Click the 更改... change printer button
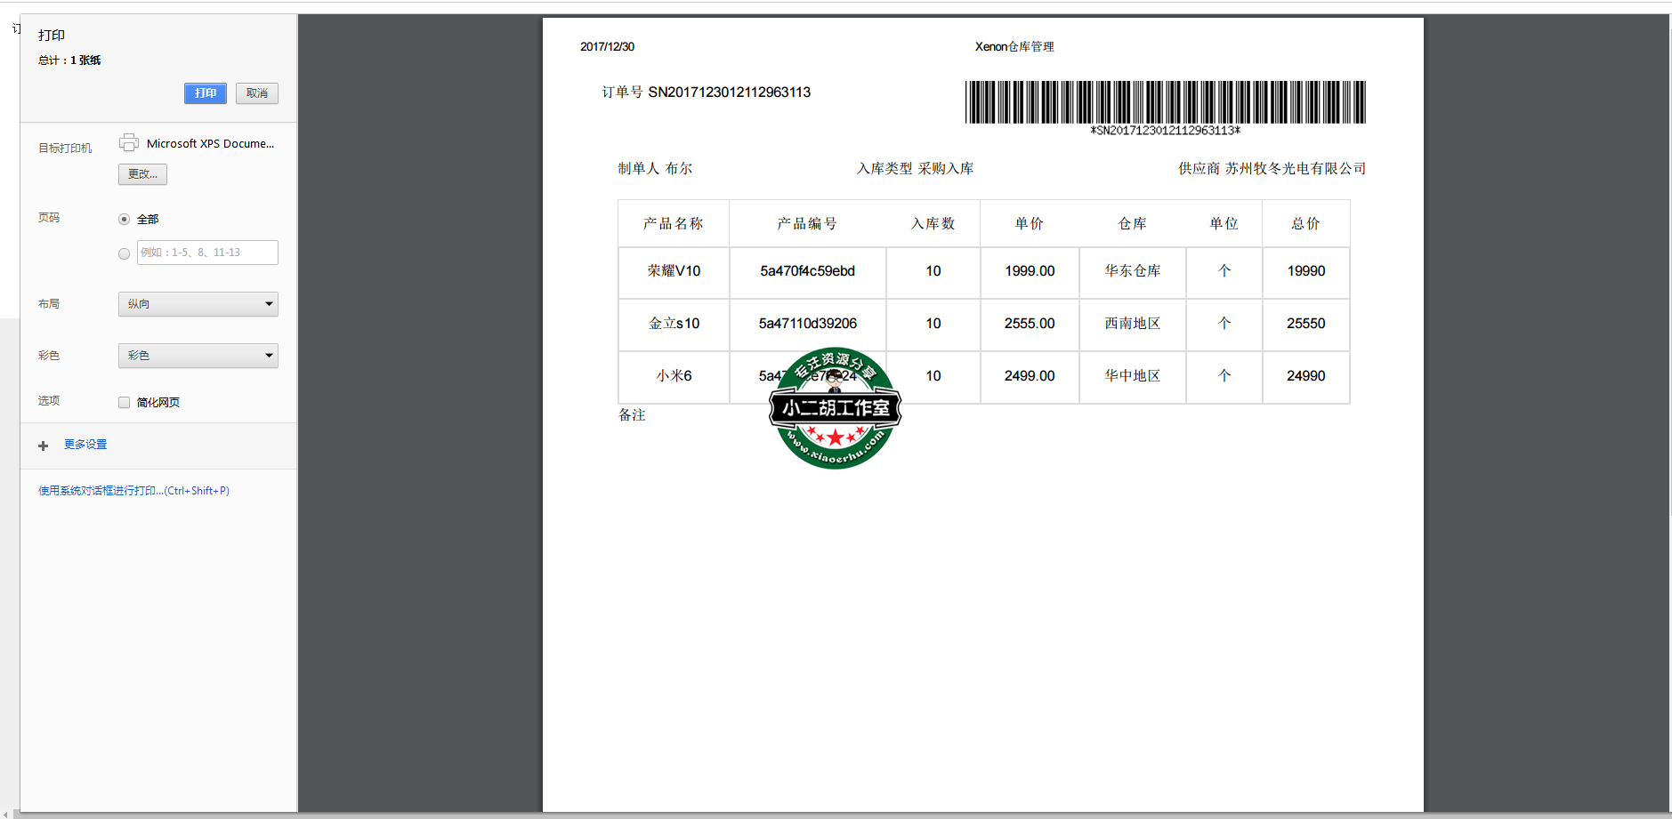 pos(142,174)
